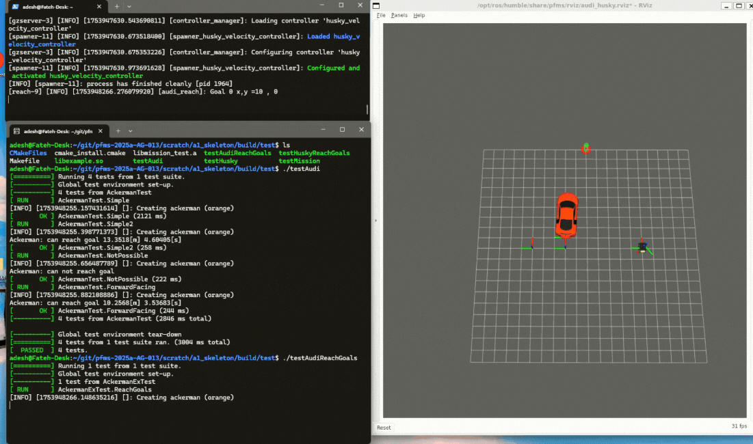This screenshot has height=444, width=753.
Task: Open the Help menu in RViz
Action: 419,15
